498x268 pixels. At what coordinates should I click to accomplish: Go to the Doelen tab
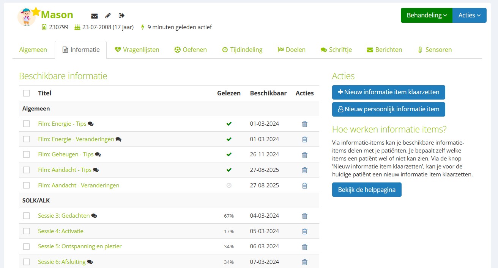(x=291, y=50)
